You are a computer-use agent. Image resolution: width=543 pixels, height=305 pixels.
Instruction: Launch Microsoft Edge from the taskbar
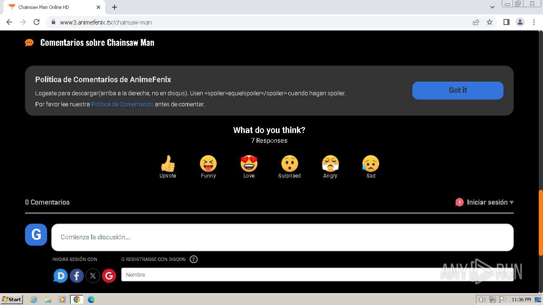(x=91, y=299)
